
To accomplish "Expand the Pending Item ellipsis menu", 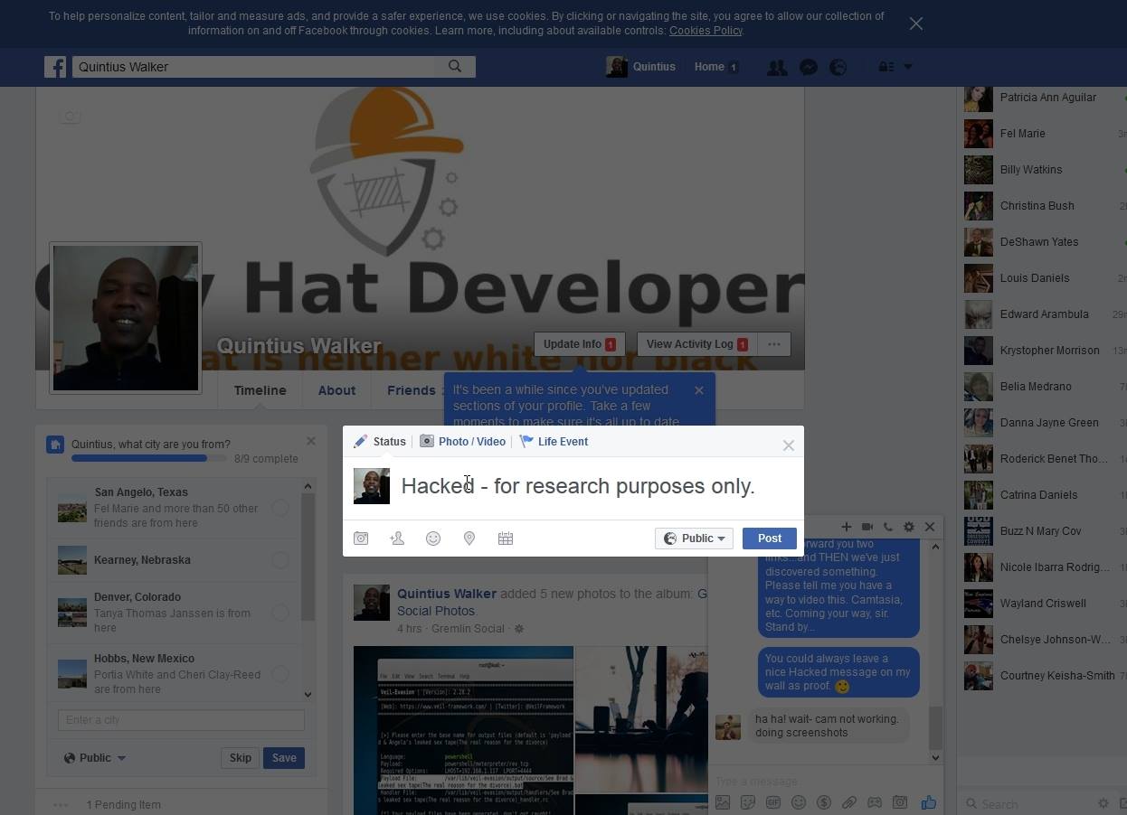I will click(62, 805).
